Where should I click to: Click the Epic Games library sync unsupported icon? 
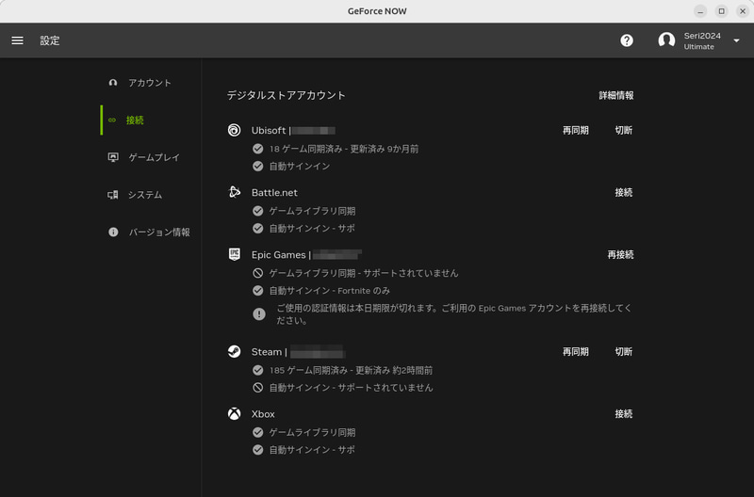click(x=257, y=273)
